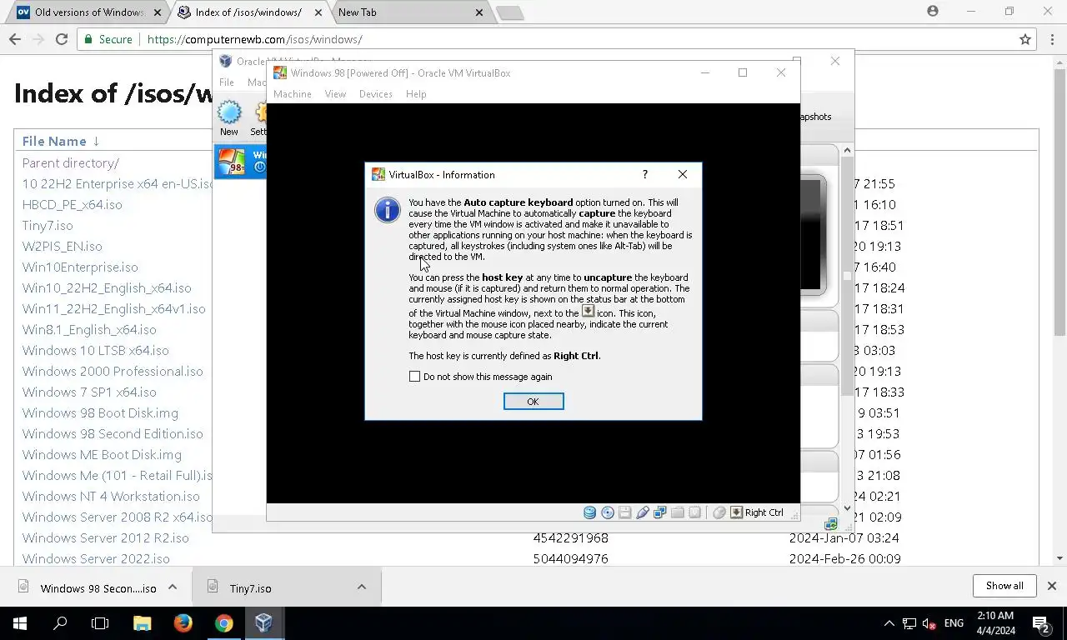Open the Windows Start menu
This screenshot has width=1067, height=640.
(x=20, y=623)
